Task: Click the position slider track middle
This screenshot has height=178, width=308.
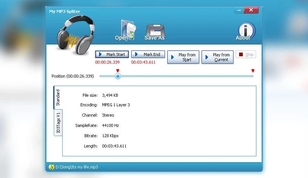Action: [176, 76]
